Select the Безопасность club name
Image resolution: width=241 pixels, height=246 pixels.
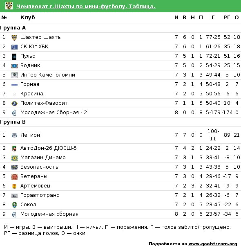pos(39,167)
